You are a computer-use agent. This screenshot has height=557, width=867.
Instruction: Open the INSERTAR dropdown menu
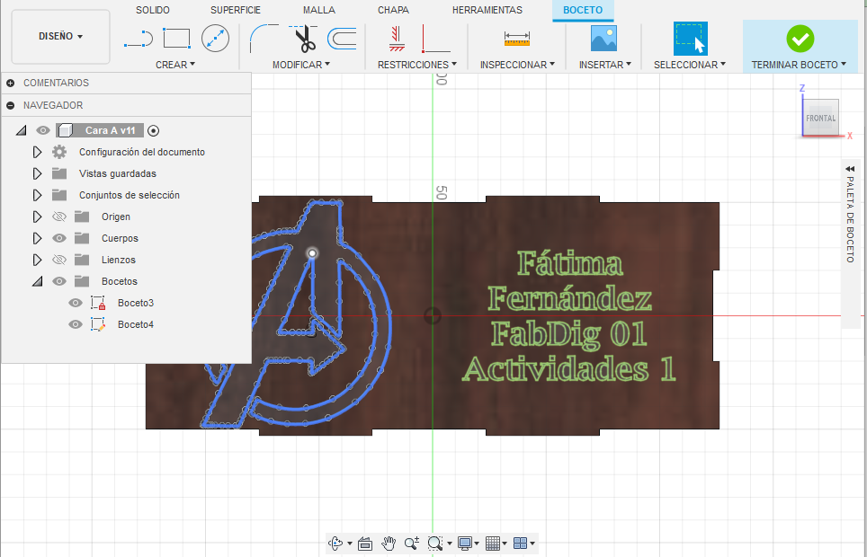[x=605, y=65]
